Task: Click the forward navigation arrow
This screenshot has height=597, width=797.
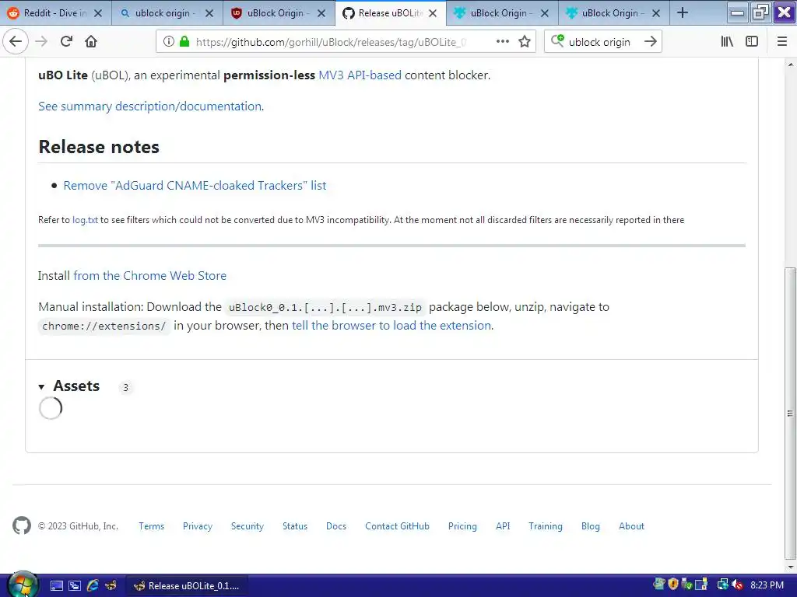Action: pyautogui.click(x=41, y=41)
